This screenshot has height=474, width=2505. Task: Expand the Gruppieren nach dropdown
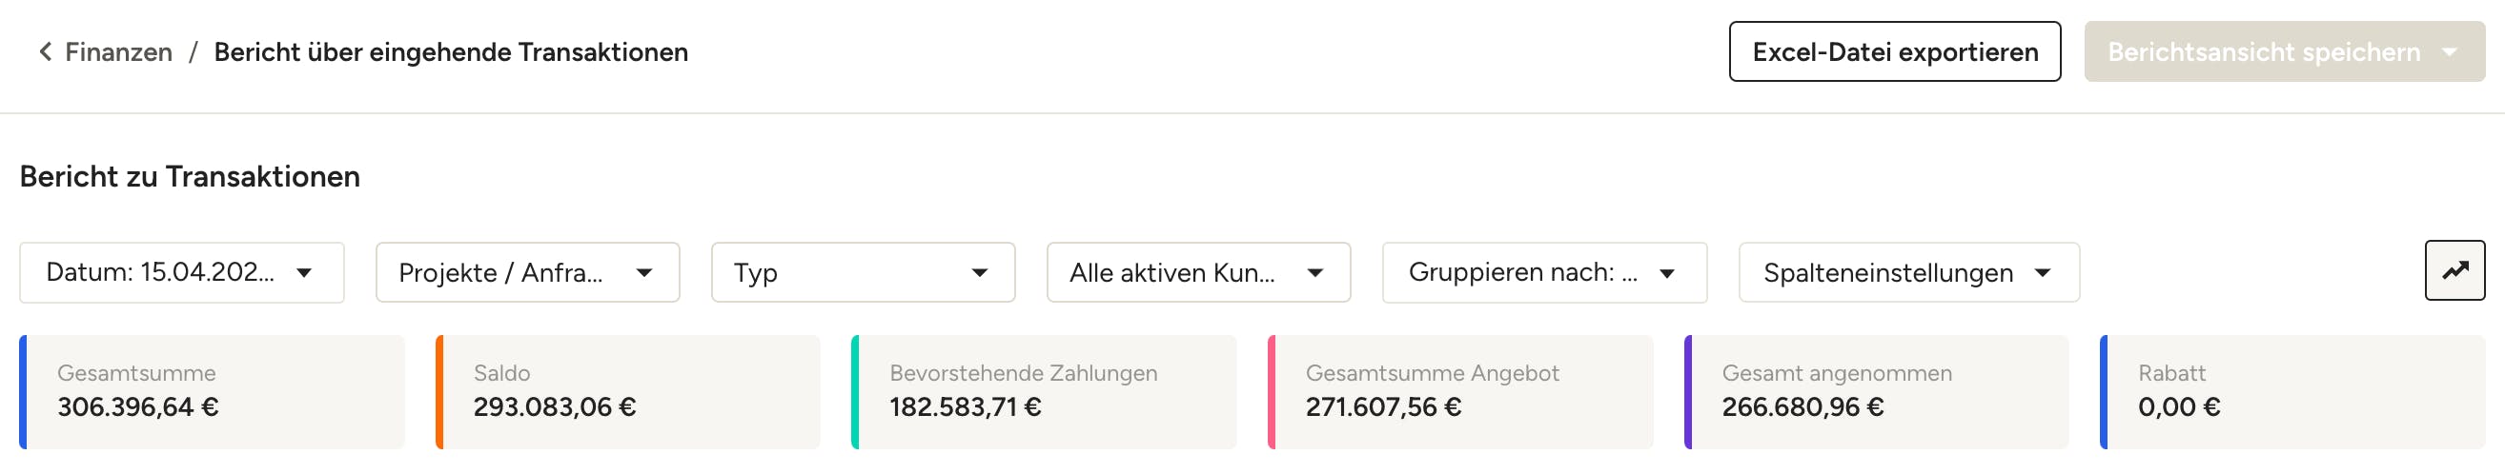pos(1543,273)
